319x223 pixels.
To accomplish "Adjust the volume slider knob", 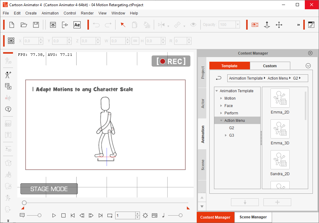I will coord(180,216).
